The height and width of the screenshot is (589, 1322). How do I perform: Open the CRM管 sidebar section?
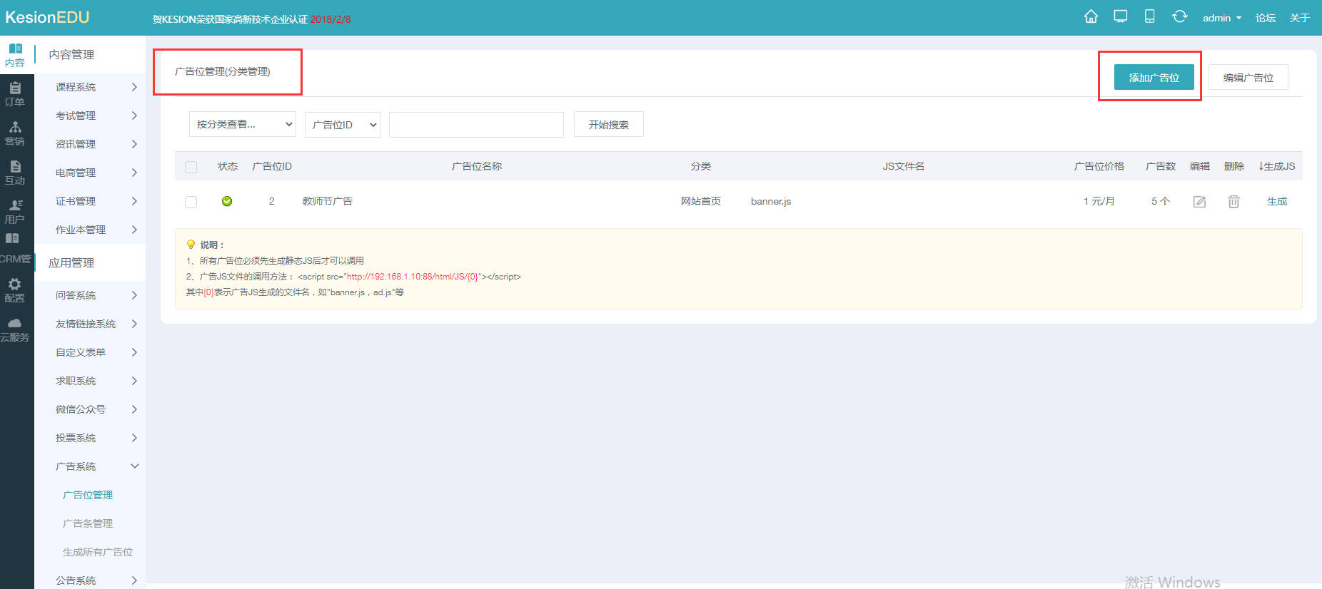(15, 248)
